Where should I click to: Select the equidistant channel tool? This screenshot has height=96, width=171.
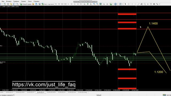pos(141,4)
